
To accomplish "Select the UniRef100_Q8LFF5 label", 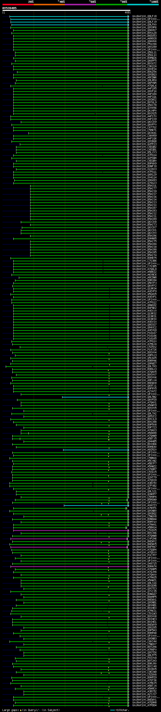I will 144,655.
